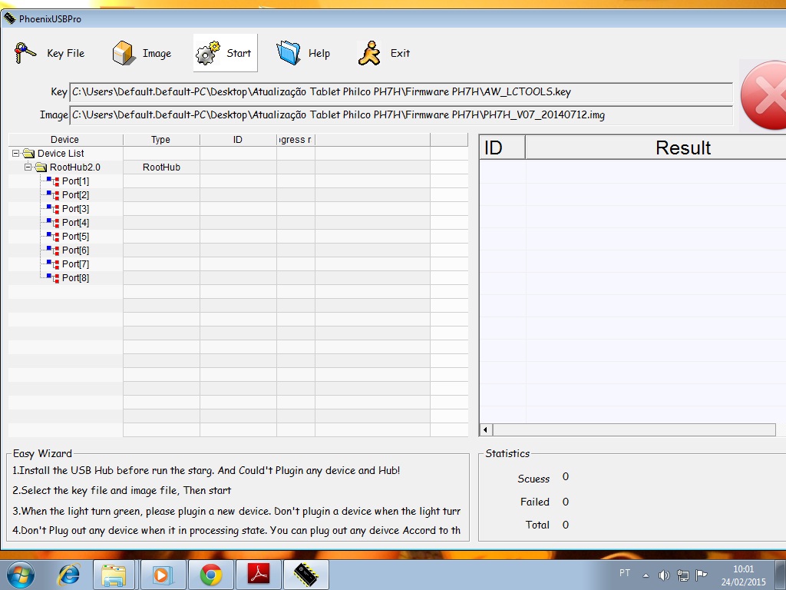Click the network tray icon
Screen dimensions: 786x590
click(x=682, y=575)
